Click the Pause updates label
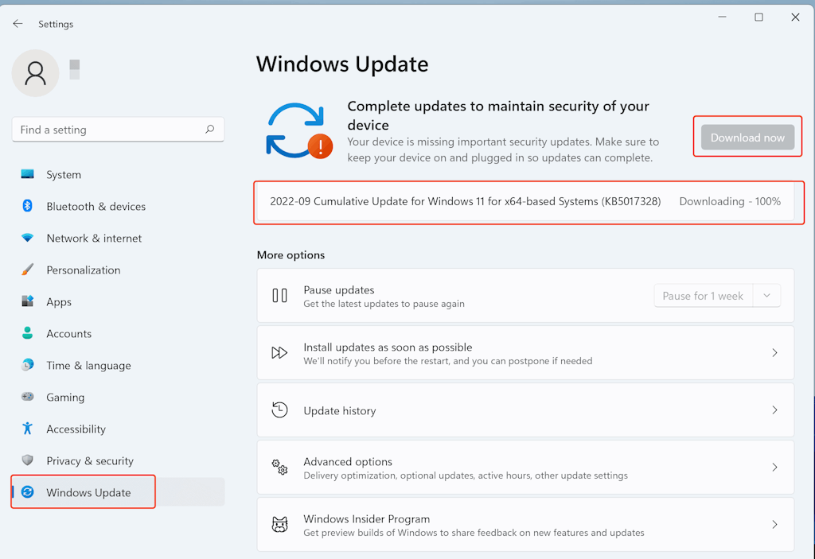Viewport: 815px width, 559px height. [x=339, y=289]
